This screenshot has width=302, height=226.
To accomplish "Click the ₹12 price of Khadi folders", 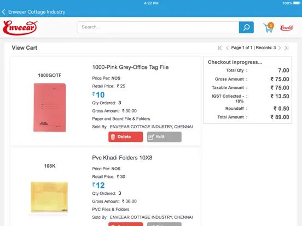I will click(98, 185).
